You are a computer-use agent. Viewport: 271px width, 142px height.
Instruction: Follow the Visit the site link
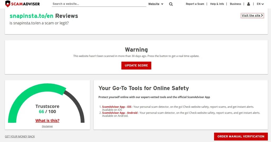(252, 16)
